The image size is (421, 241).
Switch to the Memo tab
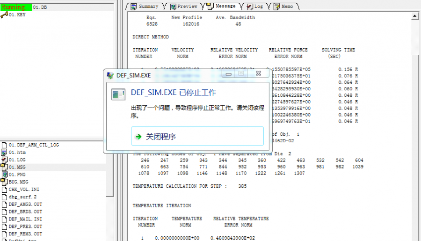(284, 7)
